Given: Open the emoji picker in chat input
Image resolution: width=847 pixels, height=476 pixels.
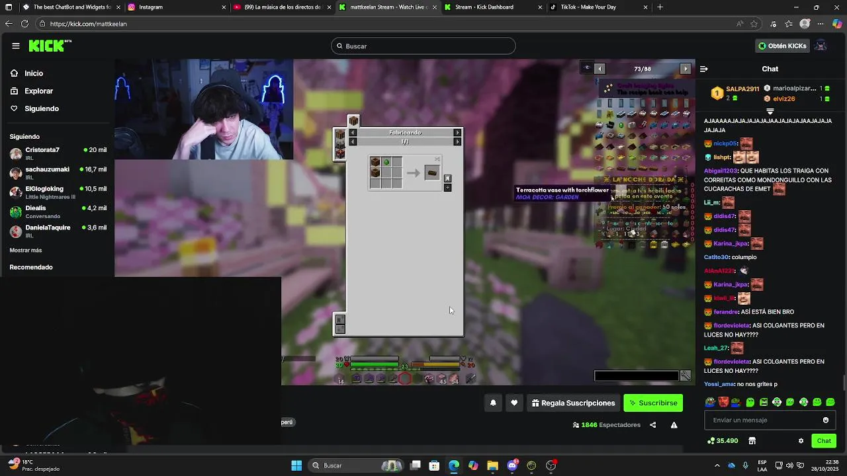Looking at the screenshot, I should [x=826, y=420].
